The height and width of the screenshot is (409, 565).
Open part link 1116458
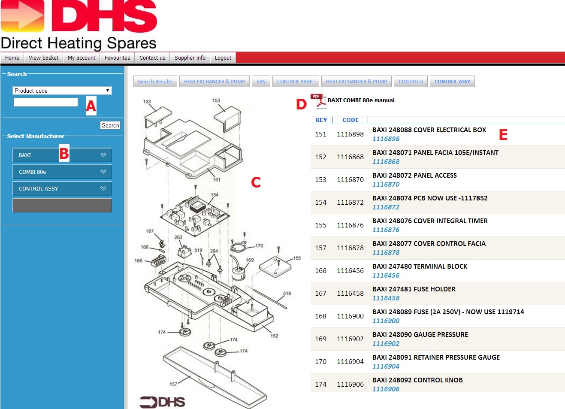386,298
